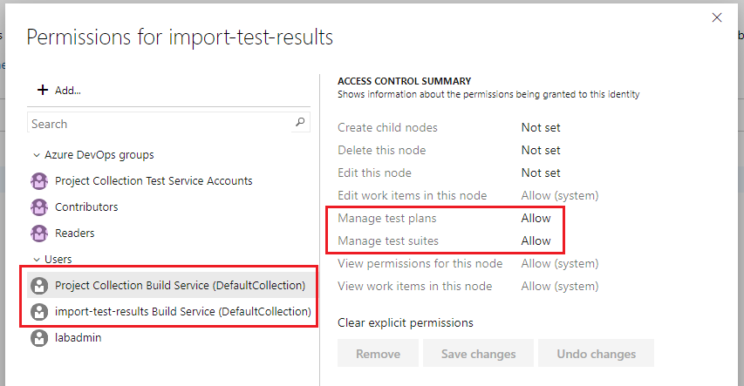
Task: Select the Contributors group entry
Action: coord(86,207)
